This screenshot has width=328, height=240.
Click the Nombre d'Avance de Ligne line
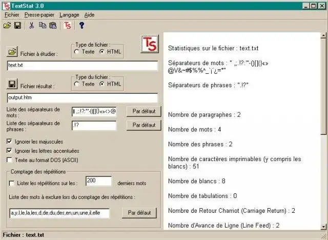(x=224, y=225)
